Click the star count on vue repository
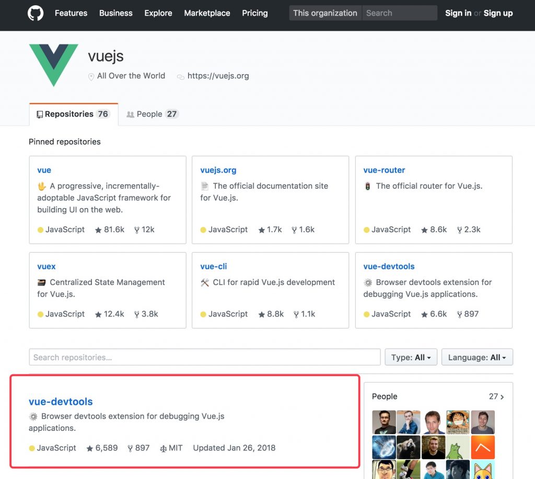 click(110, 230)
